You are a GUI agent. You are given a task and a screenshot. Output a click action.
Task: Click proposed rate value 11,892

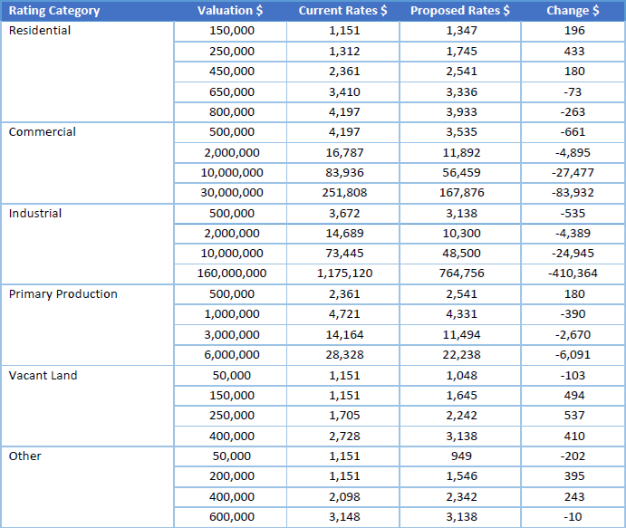461,153
